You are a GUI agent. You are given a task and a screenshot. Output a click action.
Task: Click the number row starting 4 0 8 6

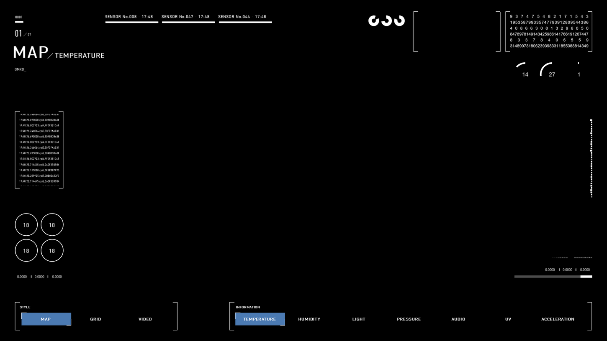point(549,28)
